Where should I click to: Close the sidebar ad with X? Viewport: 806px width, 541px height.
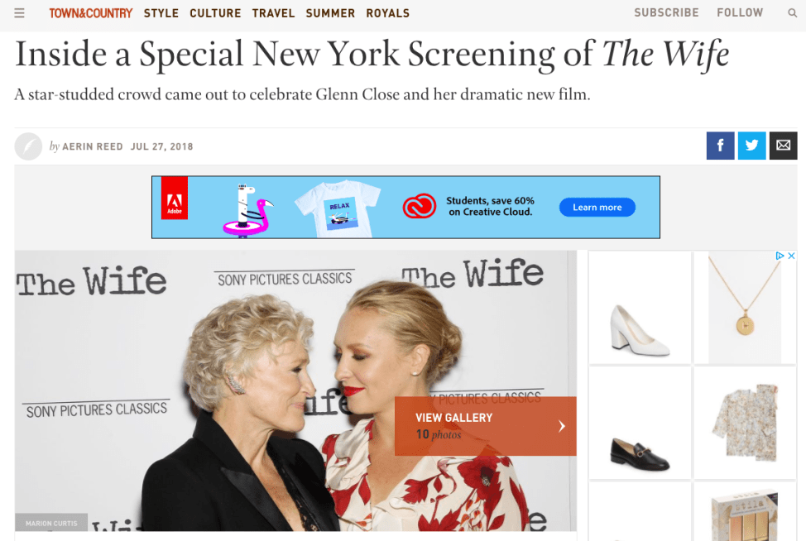(x=791, y=256)
